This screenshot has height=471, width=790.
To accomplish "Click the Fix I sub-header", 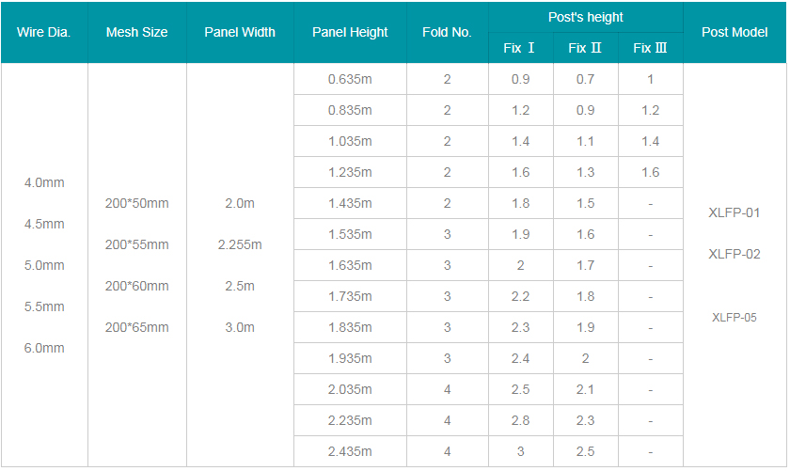I will click(520, 48).
